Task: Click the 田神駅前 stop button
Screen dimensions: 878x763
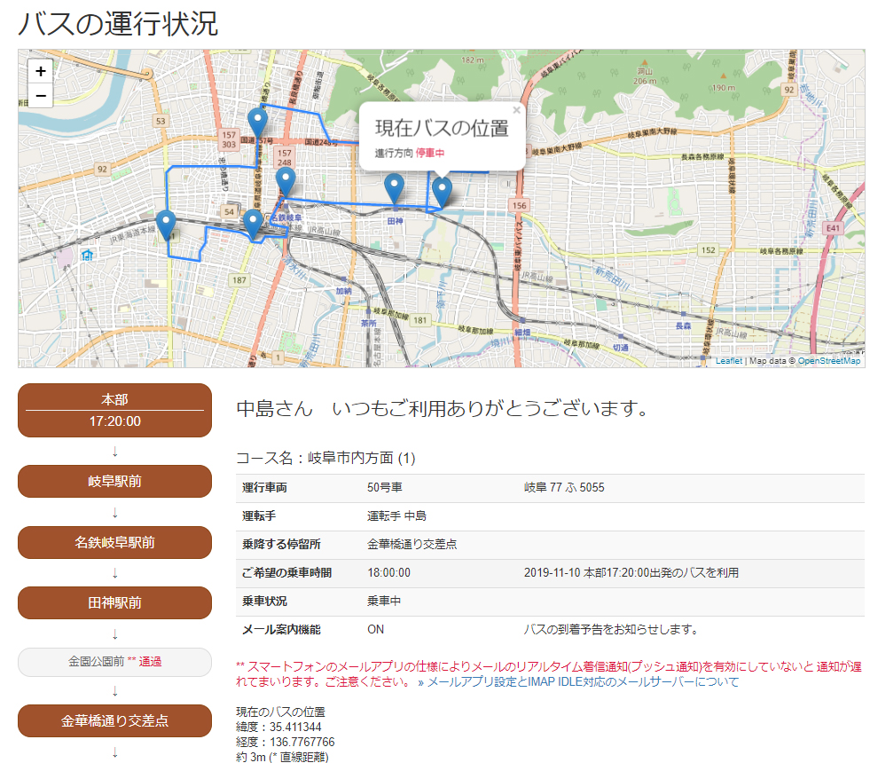Action: (x=115, y=602)
